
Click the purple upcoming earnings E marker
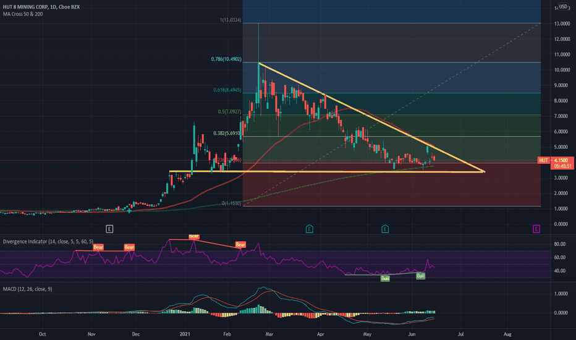click(536, 229)
